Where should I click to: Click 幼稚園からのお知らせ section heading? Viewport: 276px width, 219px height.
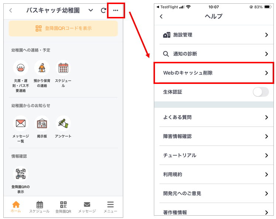coord(31,106)
